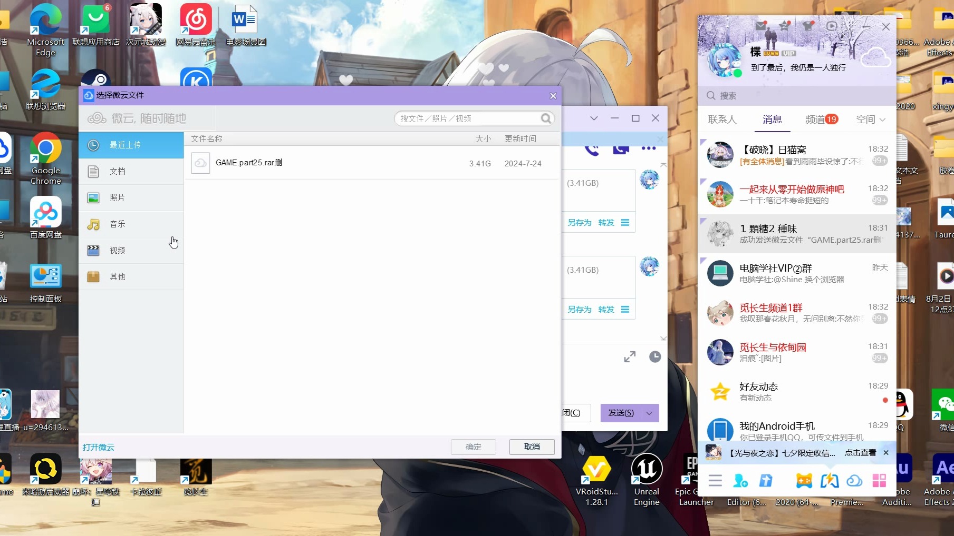Viewport: 954px width, 536px height.
Task: Open the 电脑学社VIP②群 chat
Action: coord(797,273)
